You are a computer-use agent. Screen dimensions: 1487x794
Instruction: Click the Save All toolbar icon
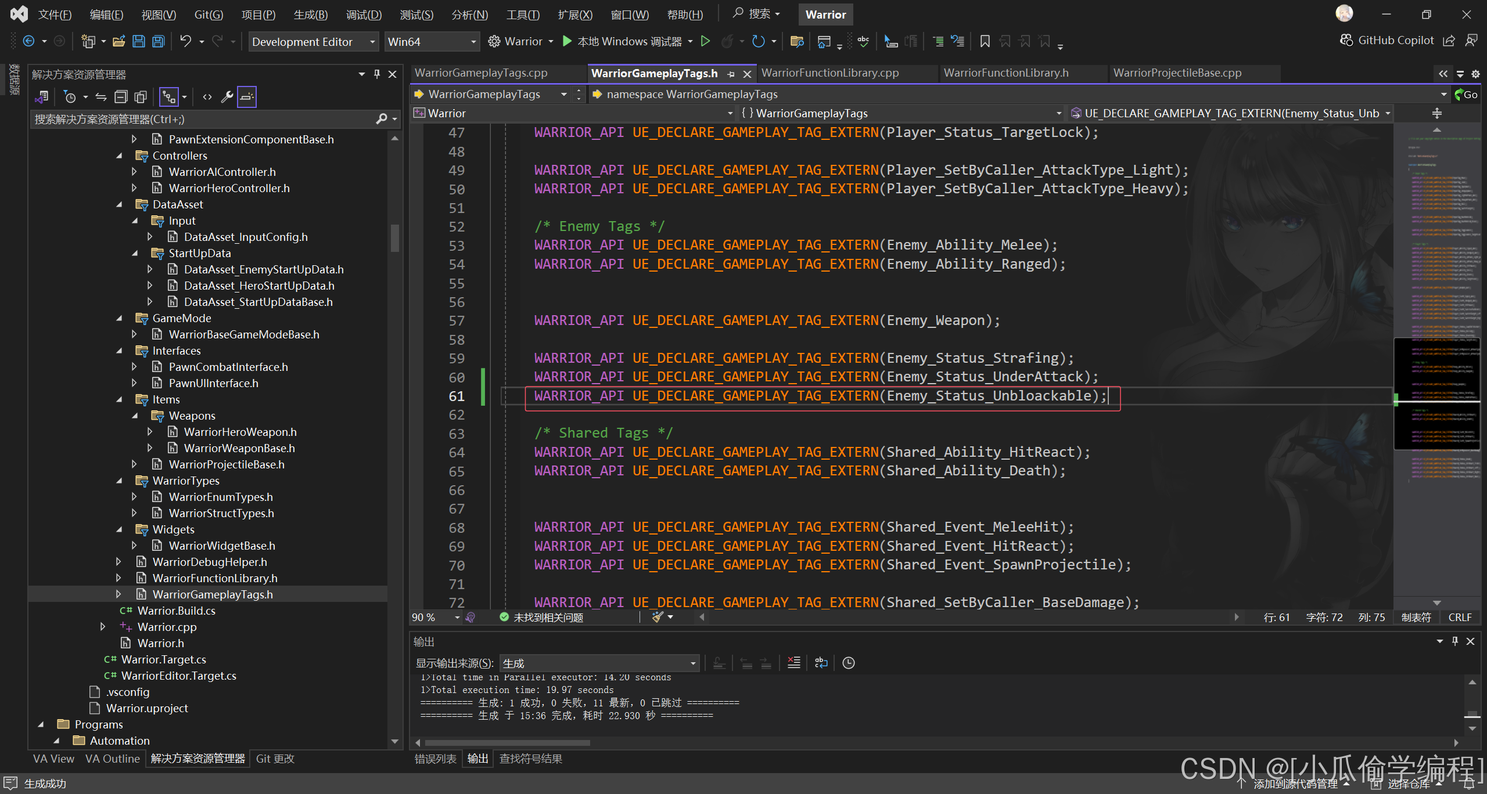(x=159, y=41)
